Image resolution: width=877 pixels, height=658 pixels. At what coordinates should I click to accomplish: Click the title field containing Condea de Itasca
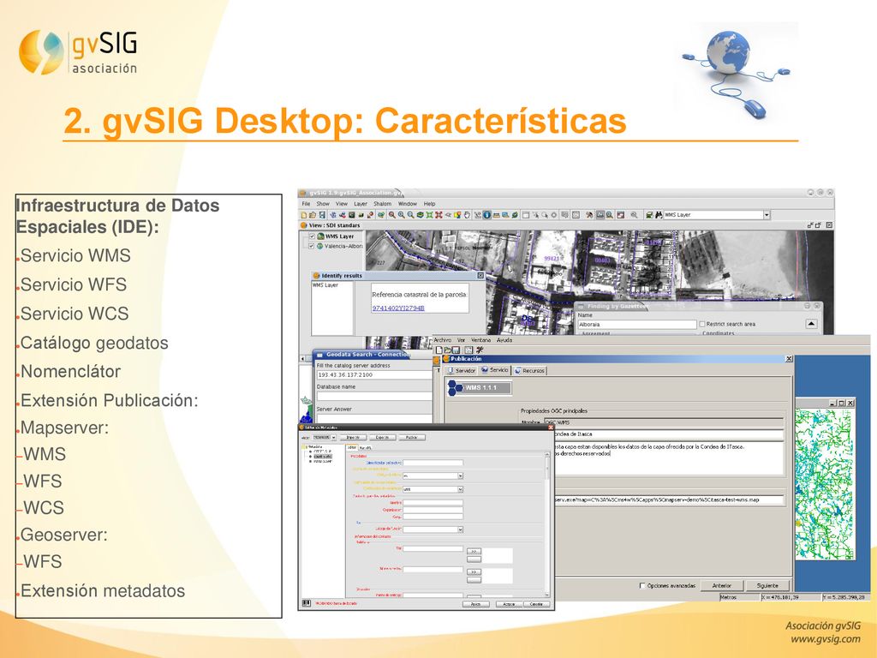point(668,434)
